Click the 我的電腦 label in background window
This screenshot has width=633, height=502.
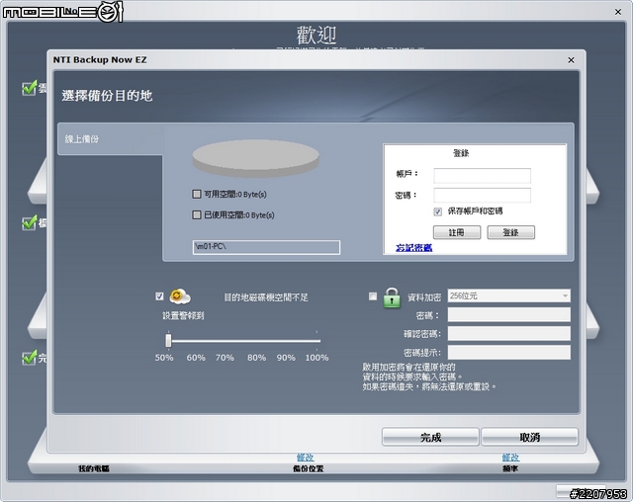pos(94,468)
